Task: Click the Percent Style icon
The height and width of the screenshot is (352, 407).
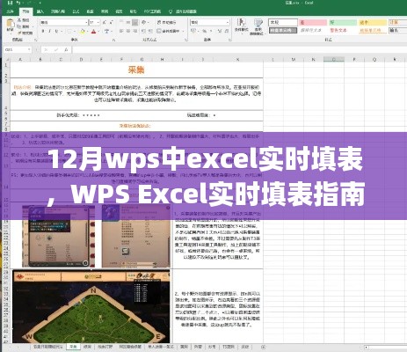Action: point(204,31)
